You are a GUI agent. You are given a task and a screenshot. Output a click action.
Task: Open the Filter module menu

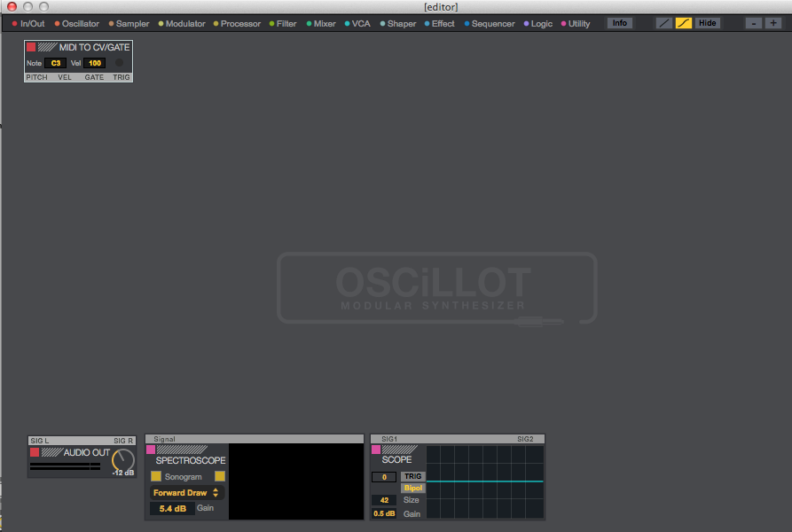click(283, 24)
